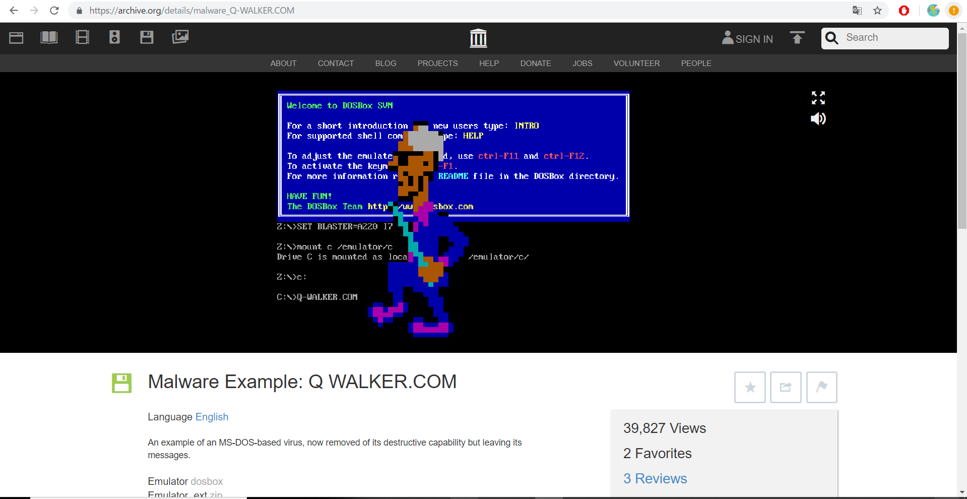Share this item
Image resolution: width=967 pixels, height=499 pixels.
coord(786,387)
